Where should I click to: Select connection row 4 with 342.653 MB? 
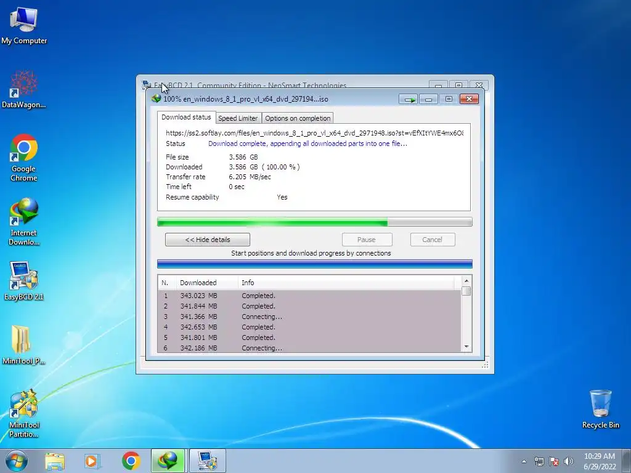click(309, 327)
